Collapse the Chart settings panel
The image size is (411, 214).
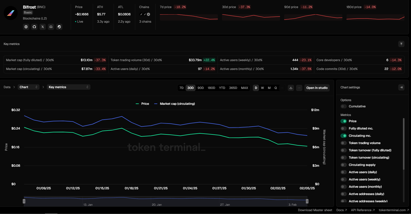[401, 87]
